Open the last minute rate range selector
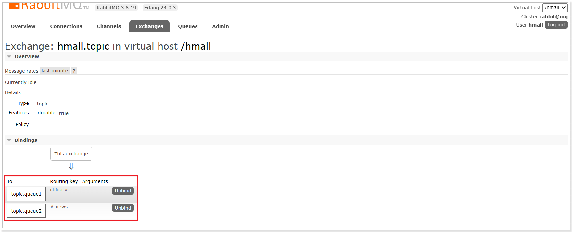572x232 pixels. pyautogui.click(x=55, y=71)
